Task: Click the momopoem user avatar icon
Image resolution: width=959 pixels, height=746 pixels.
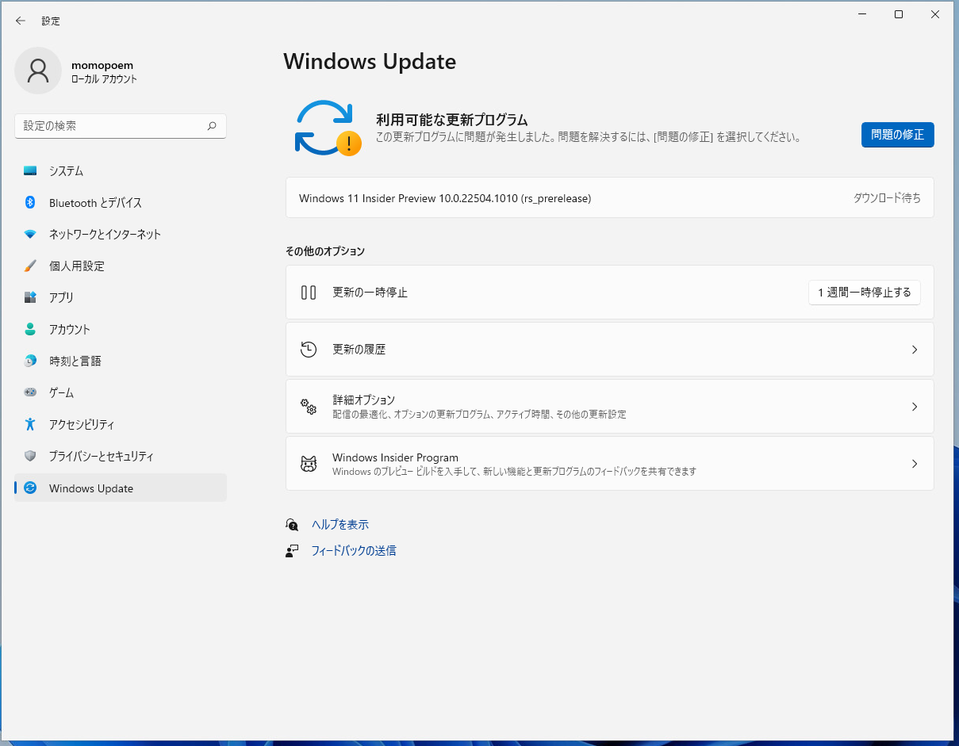Action: (38, 71)
